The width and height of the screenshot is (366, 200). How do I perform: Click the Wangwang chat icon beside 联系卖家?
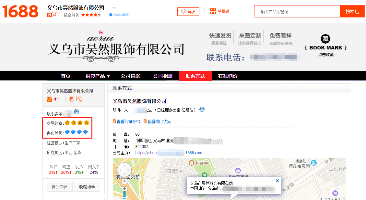pyautogui.click(x=77, y=112)
